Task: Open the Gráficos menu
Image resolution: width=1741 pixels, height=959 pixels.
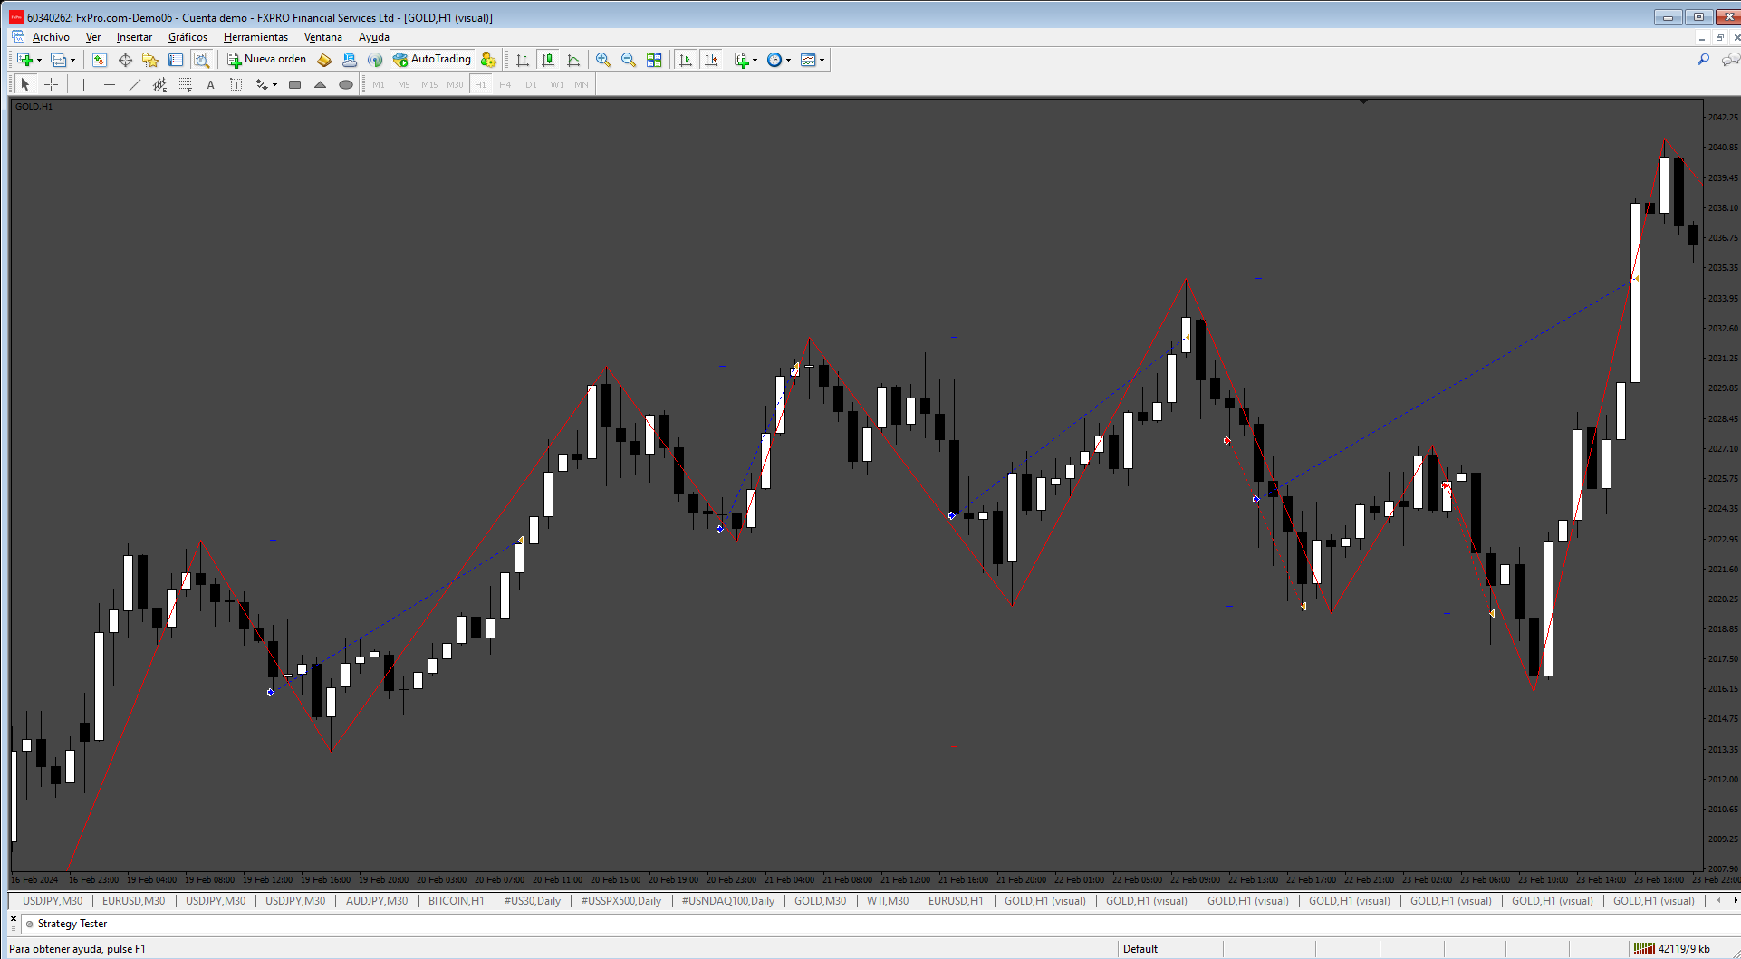Action: pyautogui.click(x=188, y=37)
